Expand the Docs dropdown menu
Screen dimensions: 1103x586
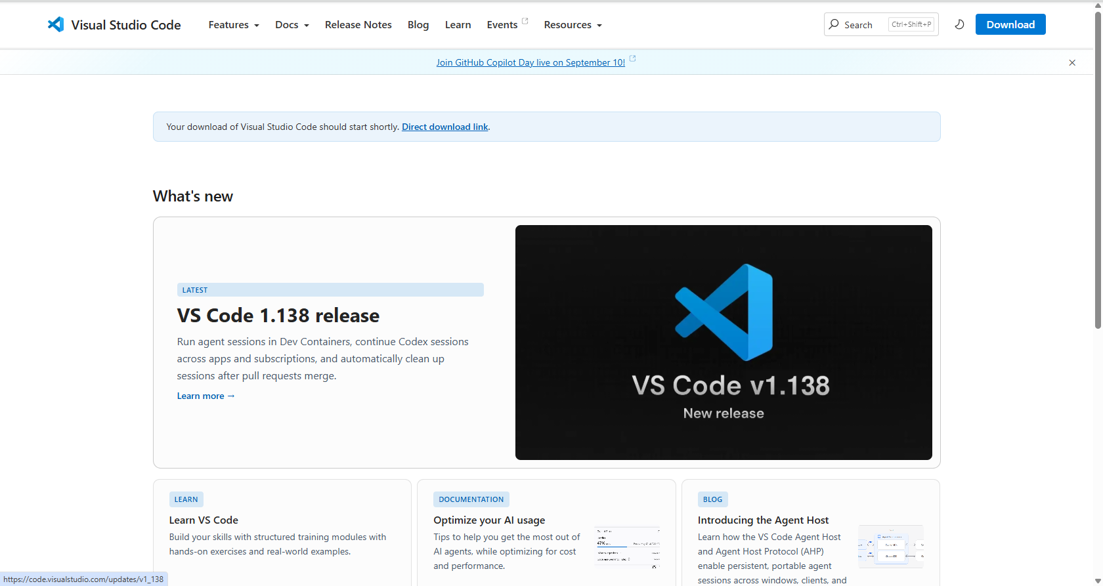pos(292,24)
